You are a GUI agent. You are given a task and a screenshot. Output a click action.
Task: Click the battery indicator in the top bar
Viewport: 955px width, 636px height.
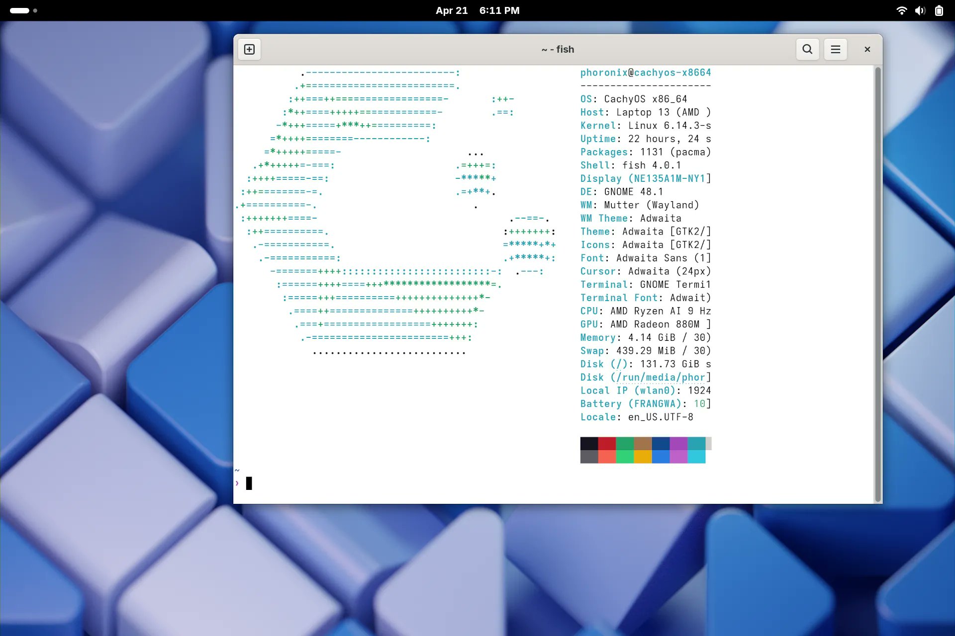(x=940, y=10)
